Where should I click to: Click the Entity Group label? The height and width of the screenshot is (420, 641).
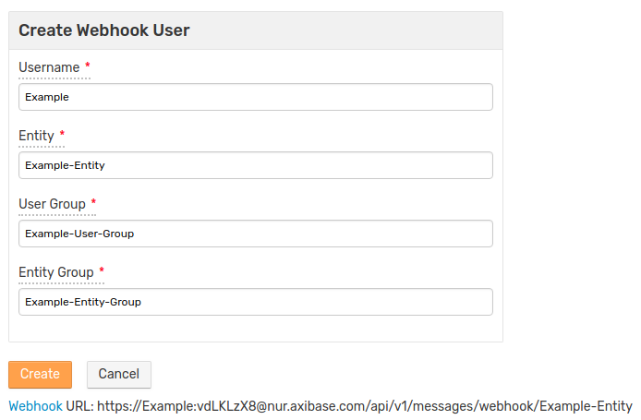tap(56, 272)
